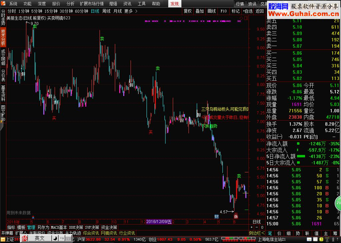The width and height of the screenshot is (341, 243).
Task: Open the 行情 top-right button
Action: pyautogui.click(x=240, y=4)
